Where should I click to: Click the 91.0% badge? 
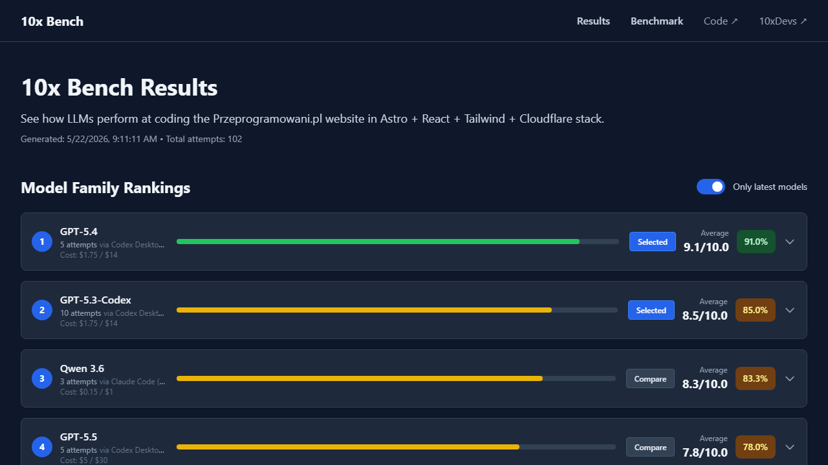tap(756, 242)
